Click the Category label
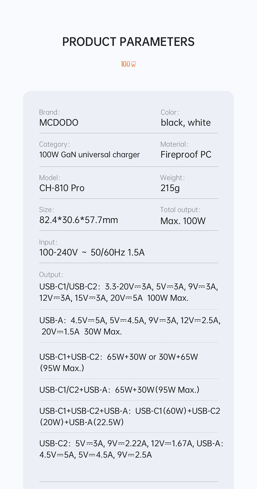This screenshot has height=489, width=257. click(x=54, y=144)
